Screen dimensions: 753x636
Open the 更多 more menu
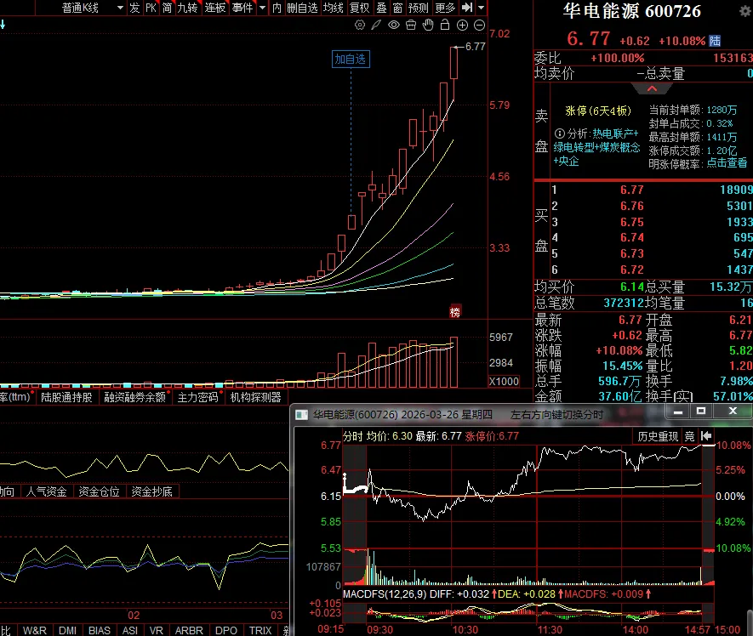tap(445, 8)
